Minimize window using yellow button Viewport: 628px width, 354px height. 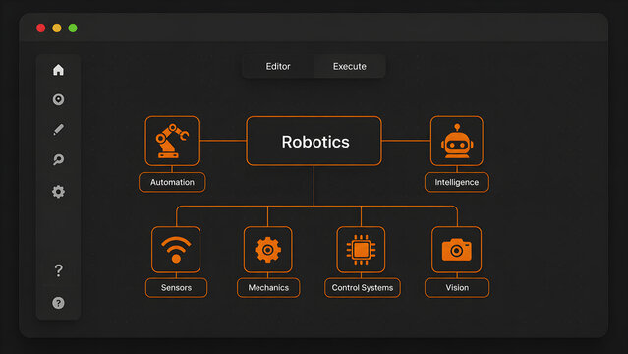tap(57, 29)
